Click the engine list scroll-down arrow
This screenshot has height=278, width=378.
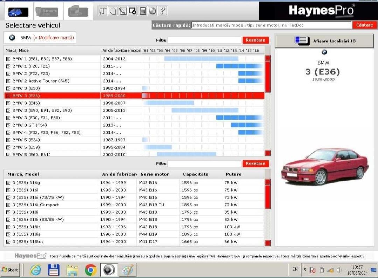(268, 243)
